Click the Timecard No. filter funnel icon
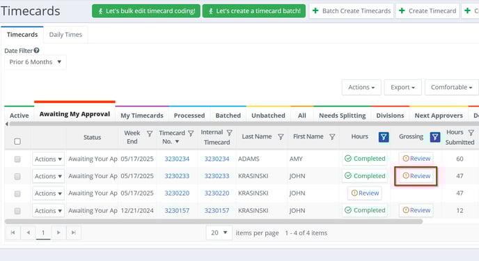 tap(191, 134)
